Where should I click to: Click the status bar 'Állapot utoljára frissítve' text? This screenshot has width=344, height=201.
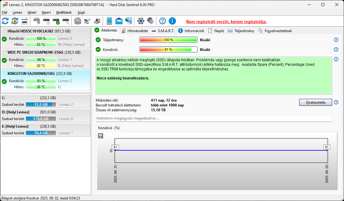coord(41,198)
